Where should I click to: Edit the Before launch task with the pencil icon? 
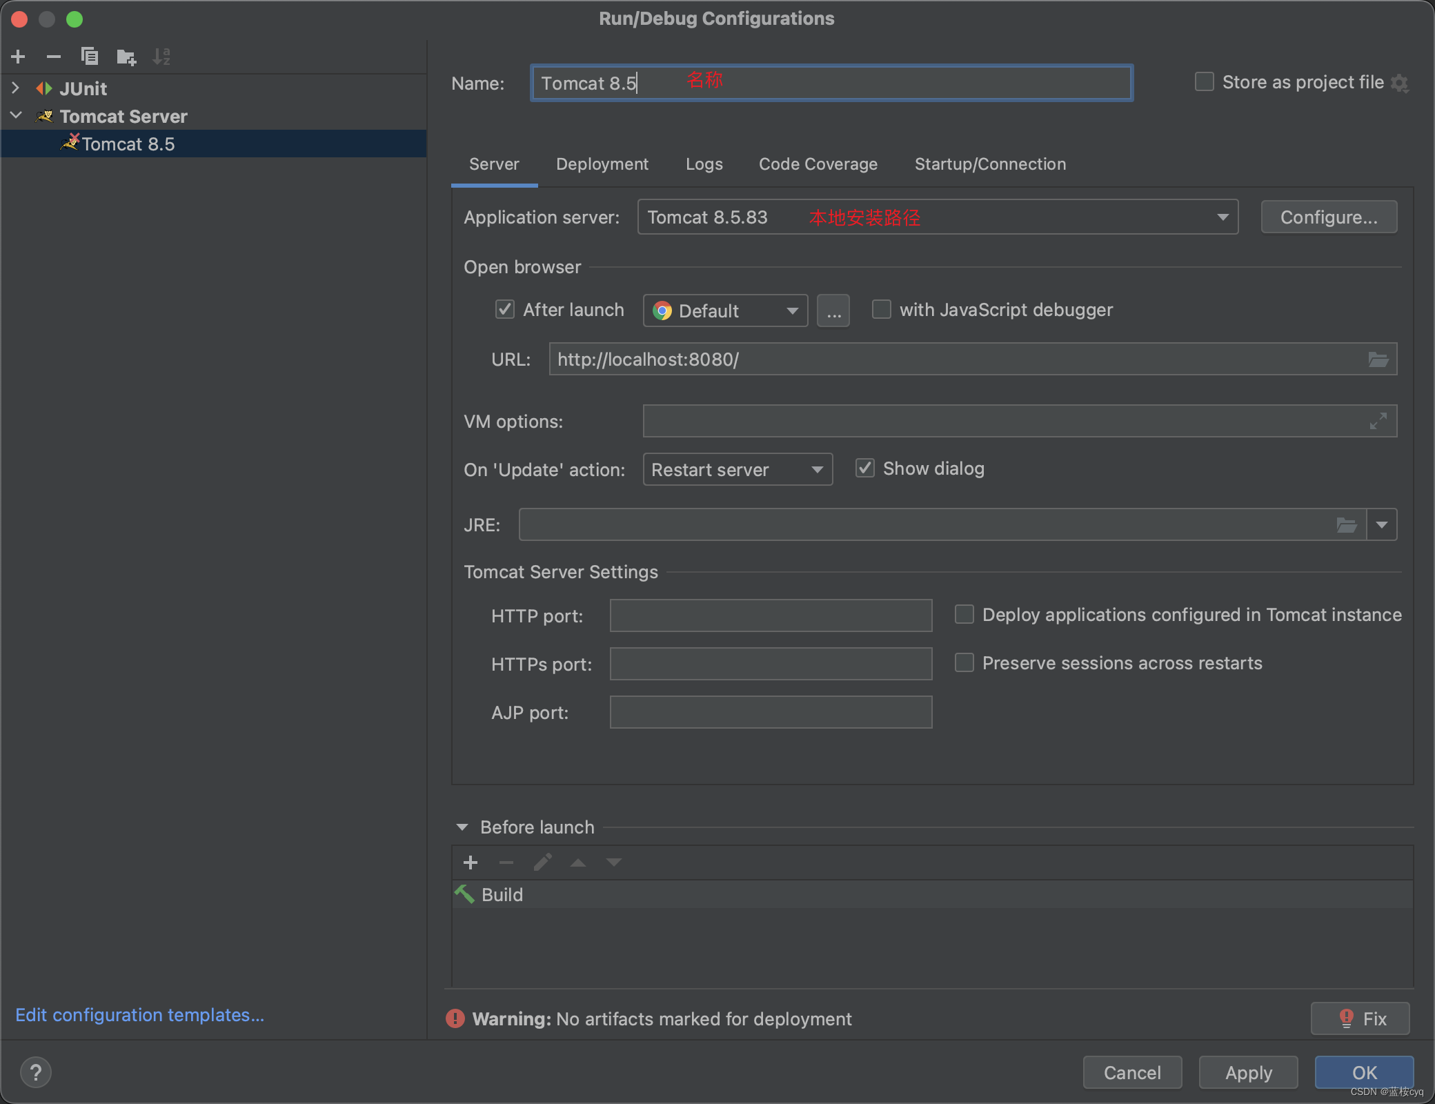[542, 862]
